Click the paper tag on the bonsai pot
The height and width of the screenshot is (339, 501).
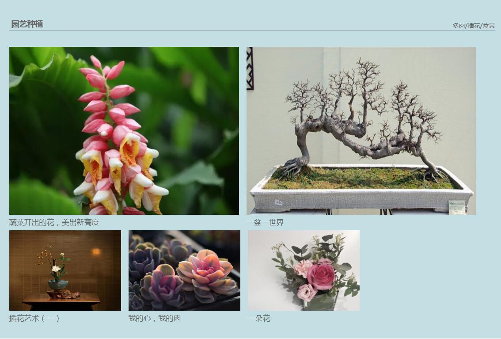coord(456,207)
